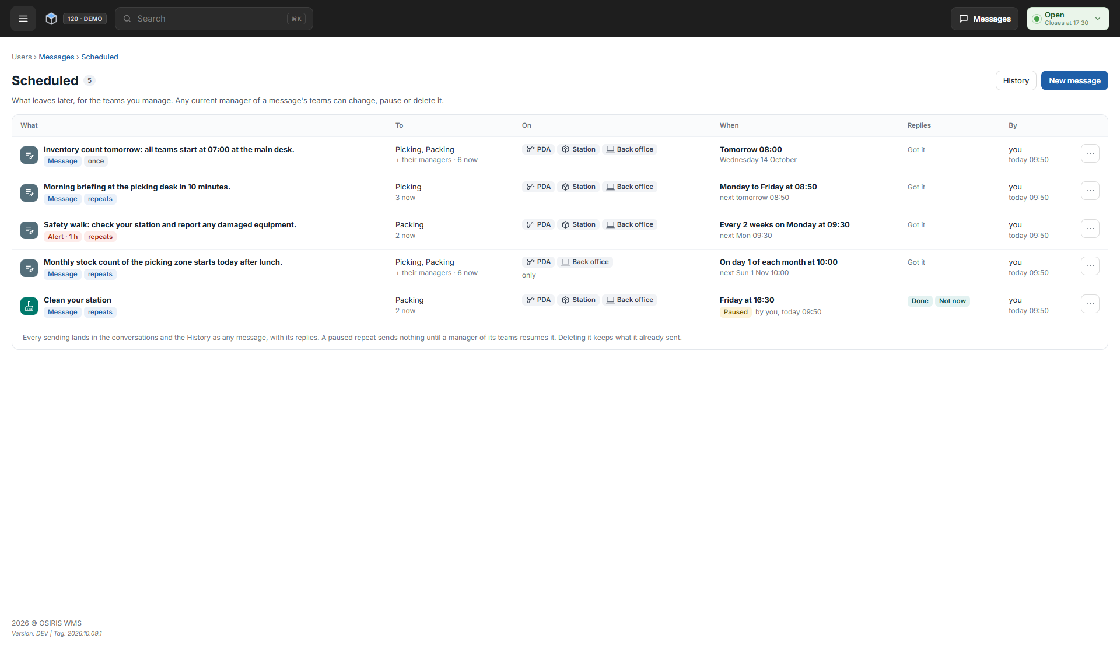The image size is (1120, 653).
Task: Click Back office chip in Clean your station row
Action: pyautogui.click(x=630, y=300)
